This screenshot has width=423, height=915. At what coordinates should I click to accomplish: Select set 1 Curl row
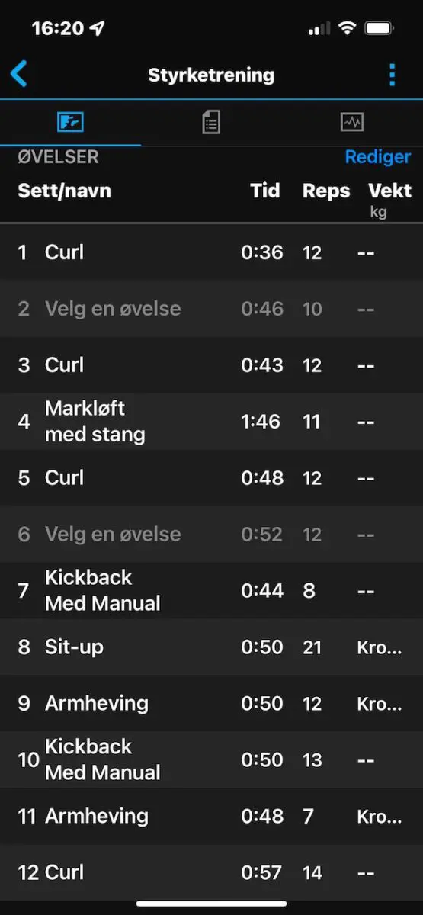(211, 252)
